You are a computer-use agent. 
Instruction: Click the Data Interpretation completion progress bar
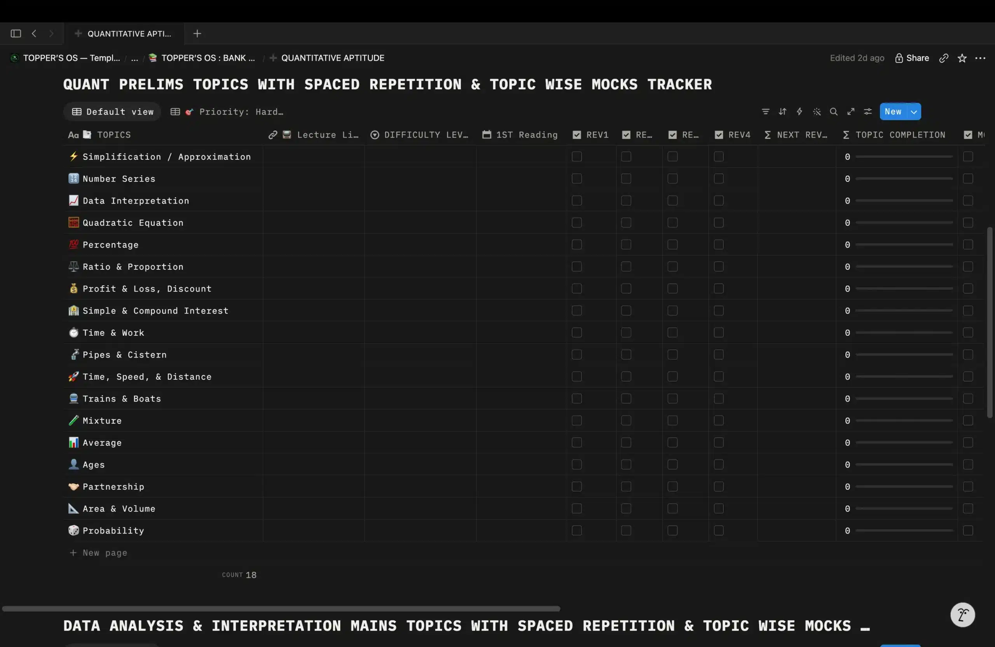click(904, 201)
